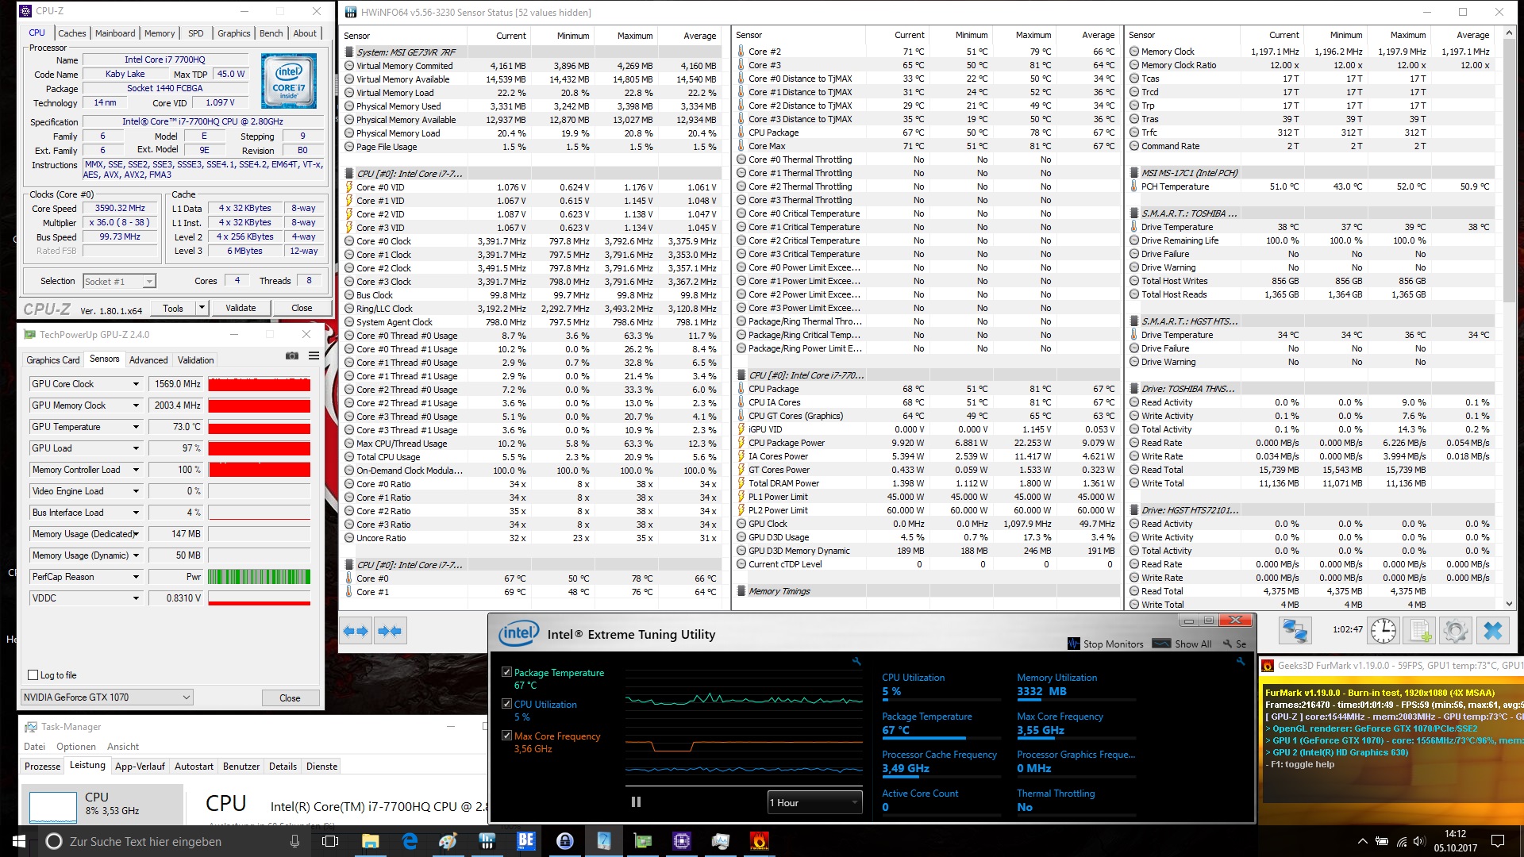Image resolution: width=1524 pixels, height=857 pixels.
Task: Open HWiNFO sensor settings gear icon
Action: (x=1456, y=631)
